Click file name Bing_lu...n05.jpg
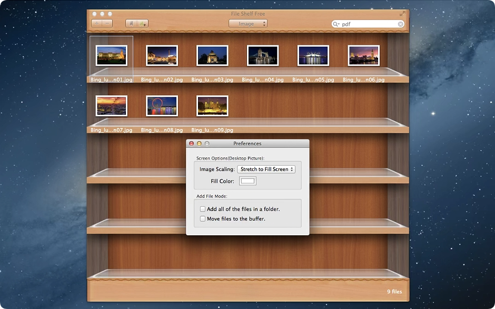495x309 pixels. [313, 79]
